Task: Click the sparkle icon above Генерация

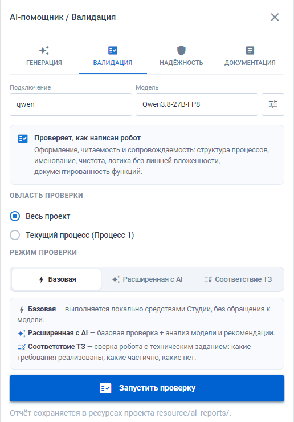Action: pyautogui.click(x=44, y=50)
